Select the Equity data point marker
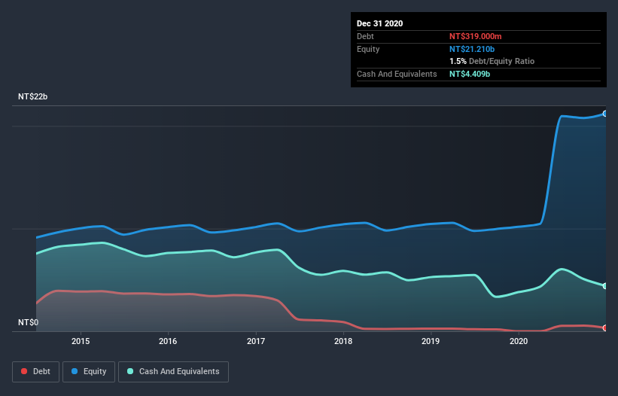Image resolution: width=618 pixels, height=396 pixels. point(605,114)
